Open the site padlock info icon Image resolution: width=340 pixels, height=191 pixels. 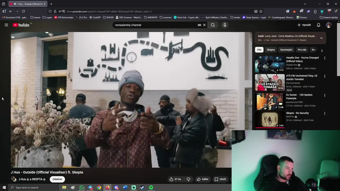(x=55, y=11)
